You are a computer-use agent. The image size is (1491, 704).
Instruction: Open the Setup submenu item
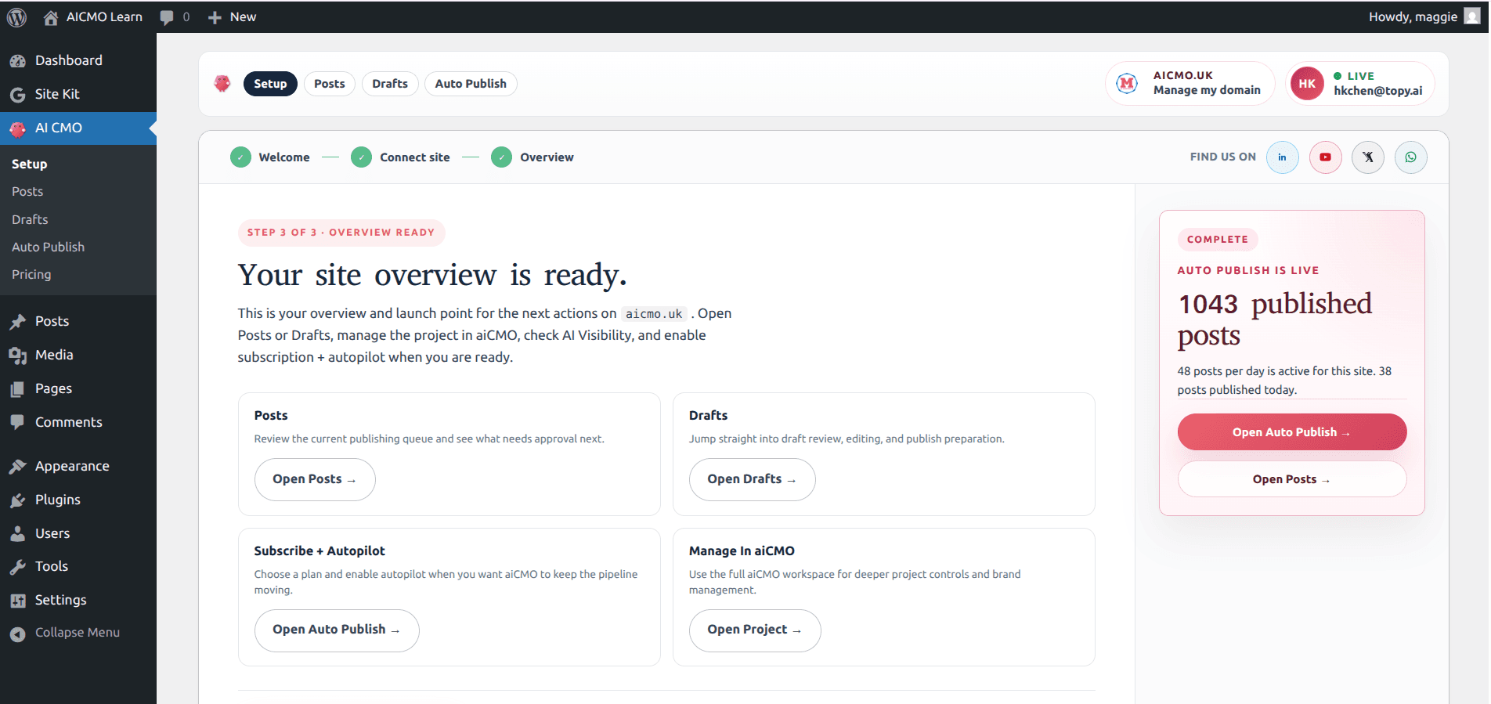coord(30,164)
